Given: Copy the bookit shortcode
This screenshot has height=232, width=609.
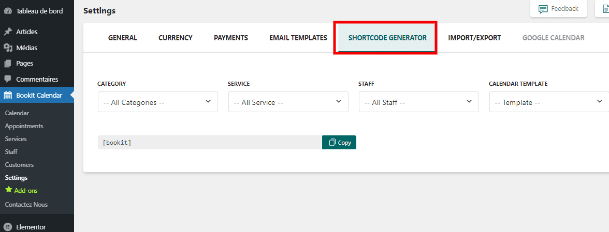Looking at the screenshot, I should 339,143.
